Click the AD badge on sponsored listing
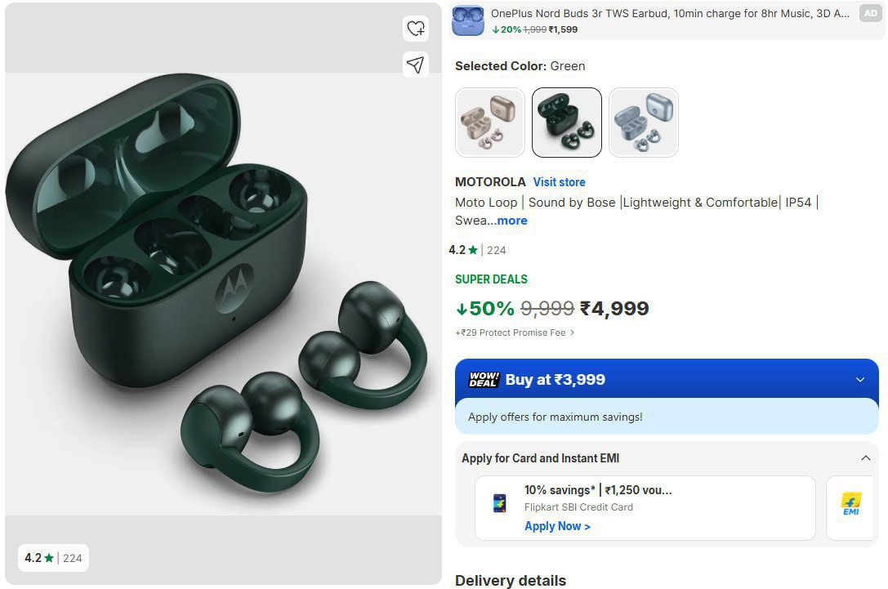Image resolution: width=888 pixels, height=589 pixels. pos(871,14)
